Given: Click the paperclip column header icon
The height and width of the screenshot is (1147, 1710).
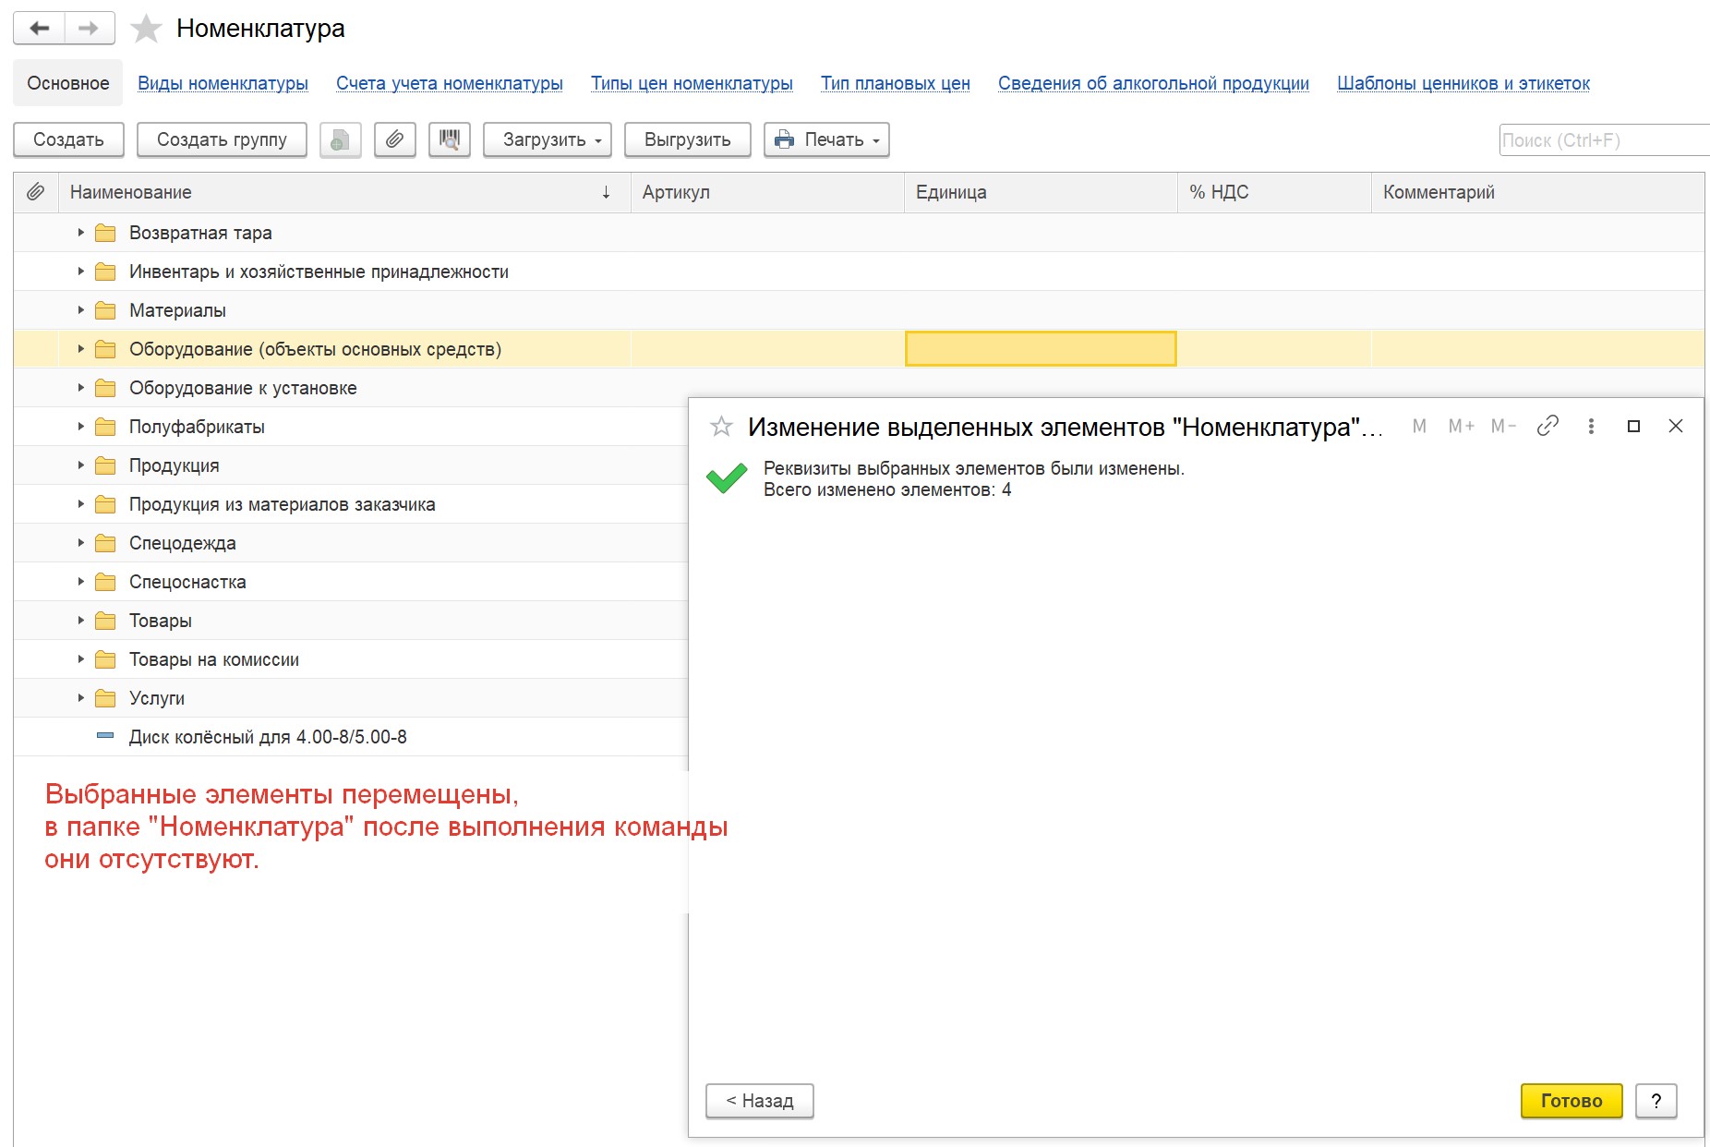Looking at the screenshot, I should 35,192.
